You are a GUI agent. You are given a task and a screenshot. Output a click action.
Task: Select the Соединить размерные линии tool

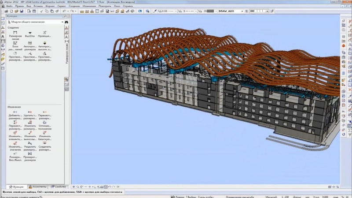tap(45, 146)
